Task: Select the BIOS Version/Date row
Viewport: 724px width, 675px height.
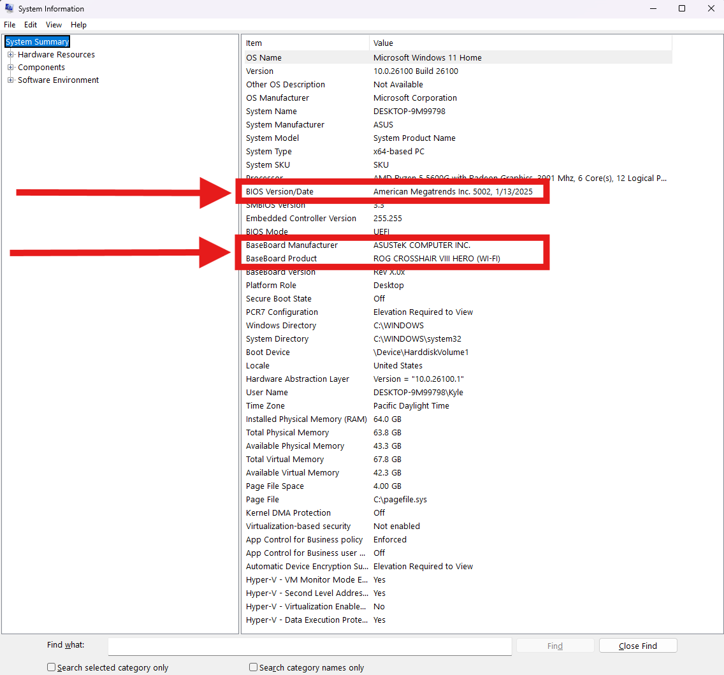Action: pyautogui.click(x=458, y=192)
